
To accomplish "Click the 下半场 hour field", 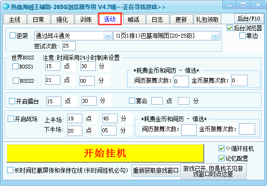I will click(x=75, y=131).
